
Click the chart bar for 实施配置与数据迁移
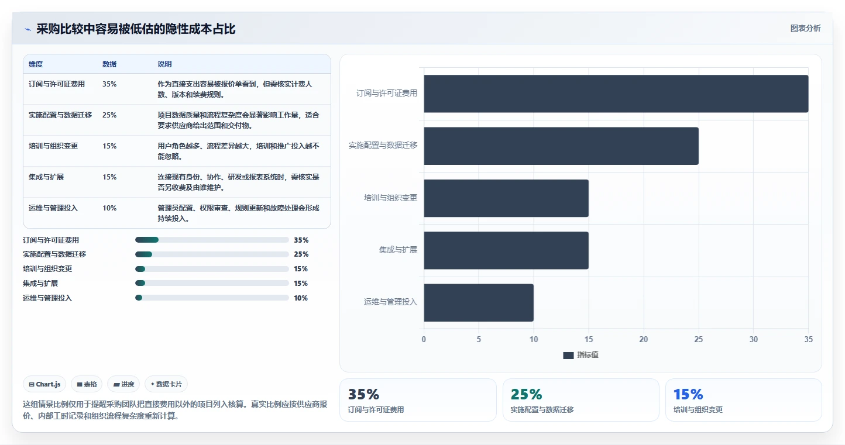coord(561,146)
